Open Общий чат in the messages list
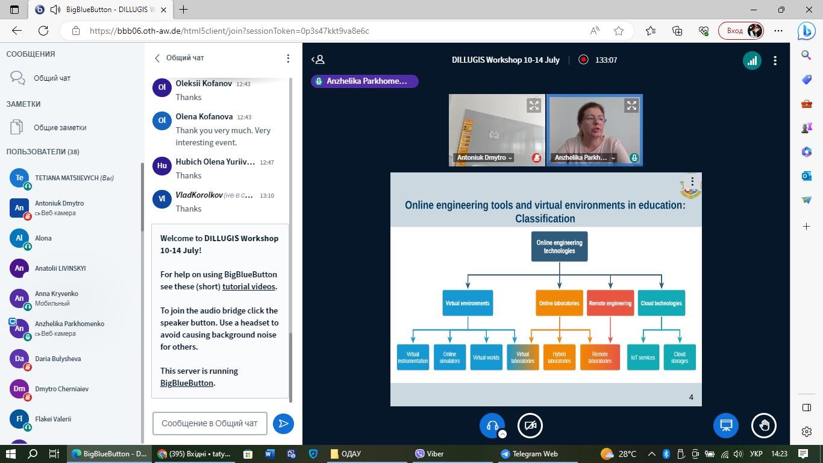Image resolution: width=823 pixels, height=463 pixels. click(52, 78)
